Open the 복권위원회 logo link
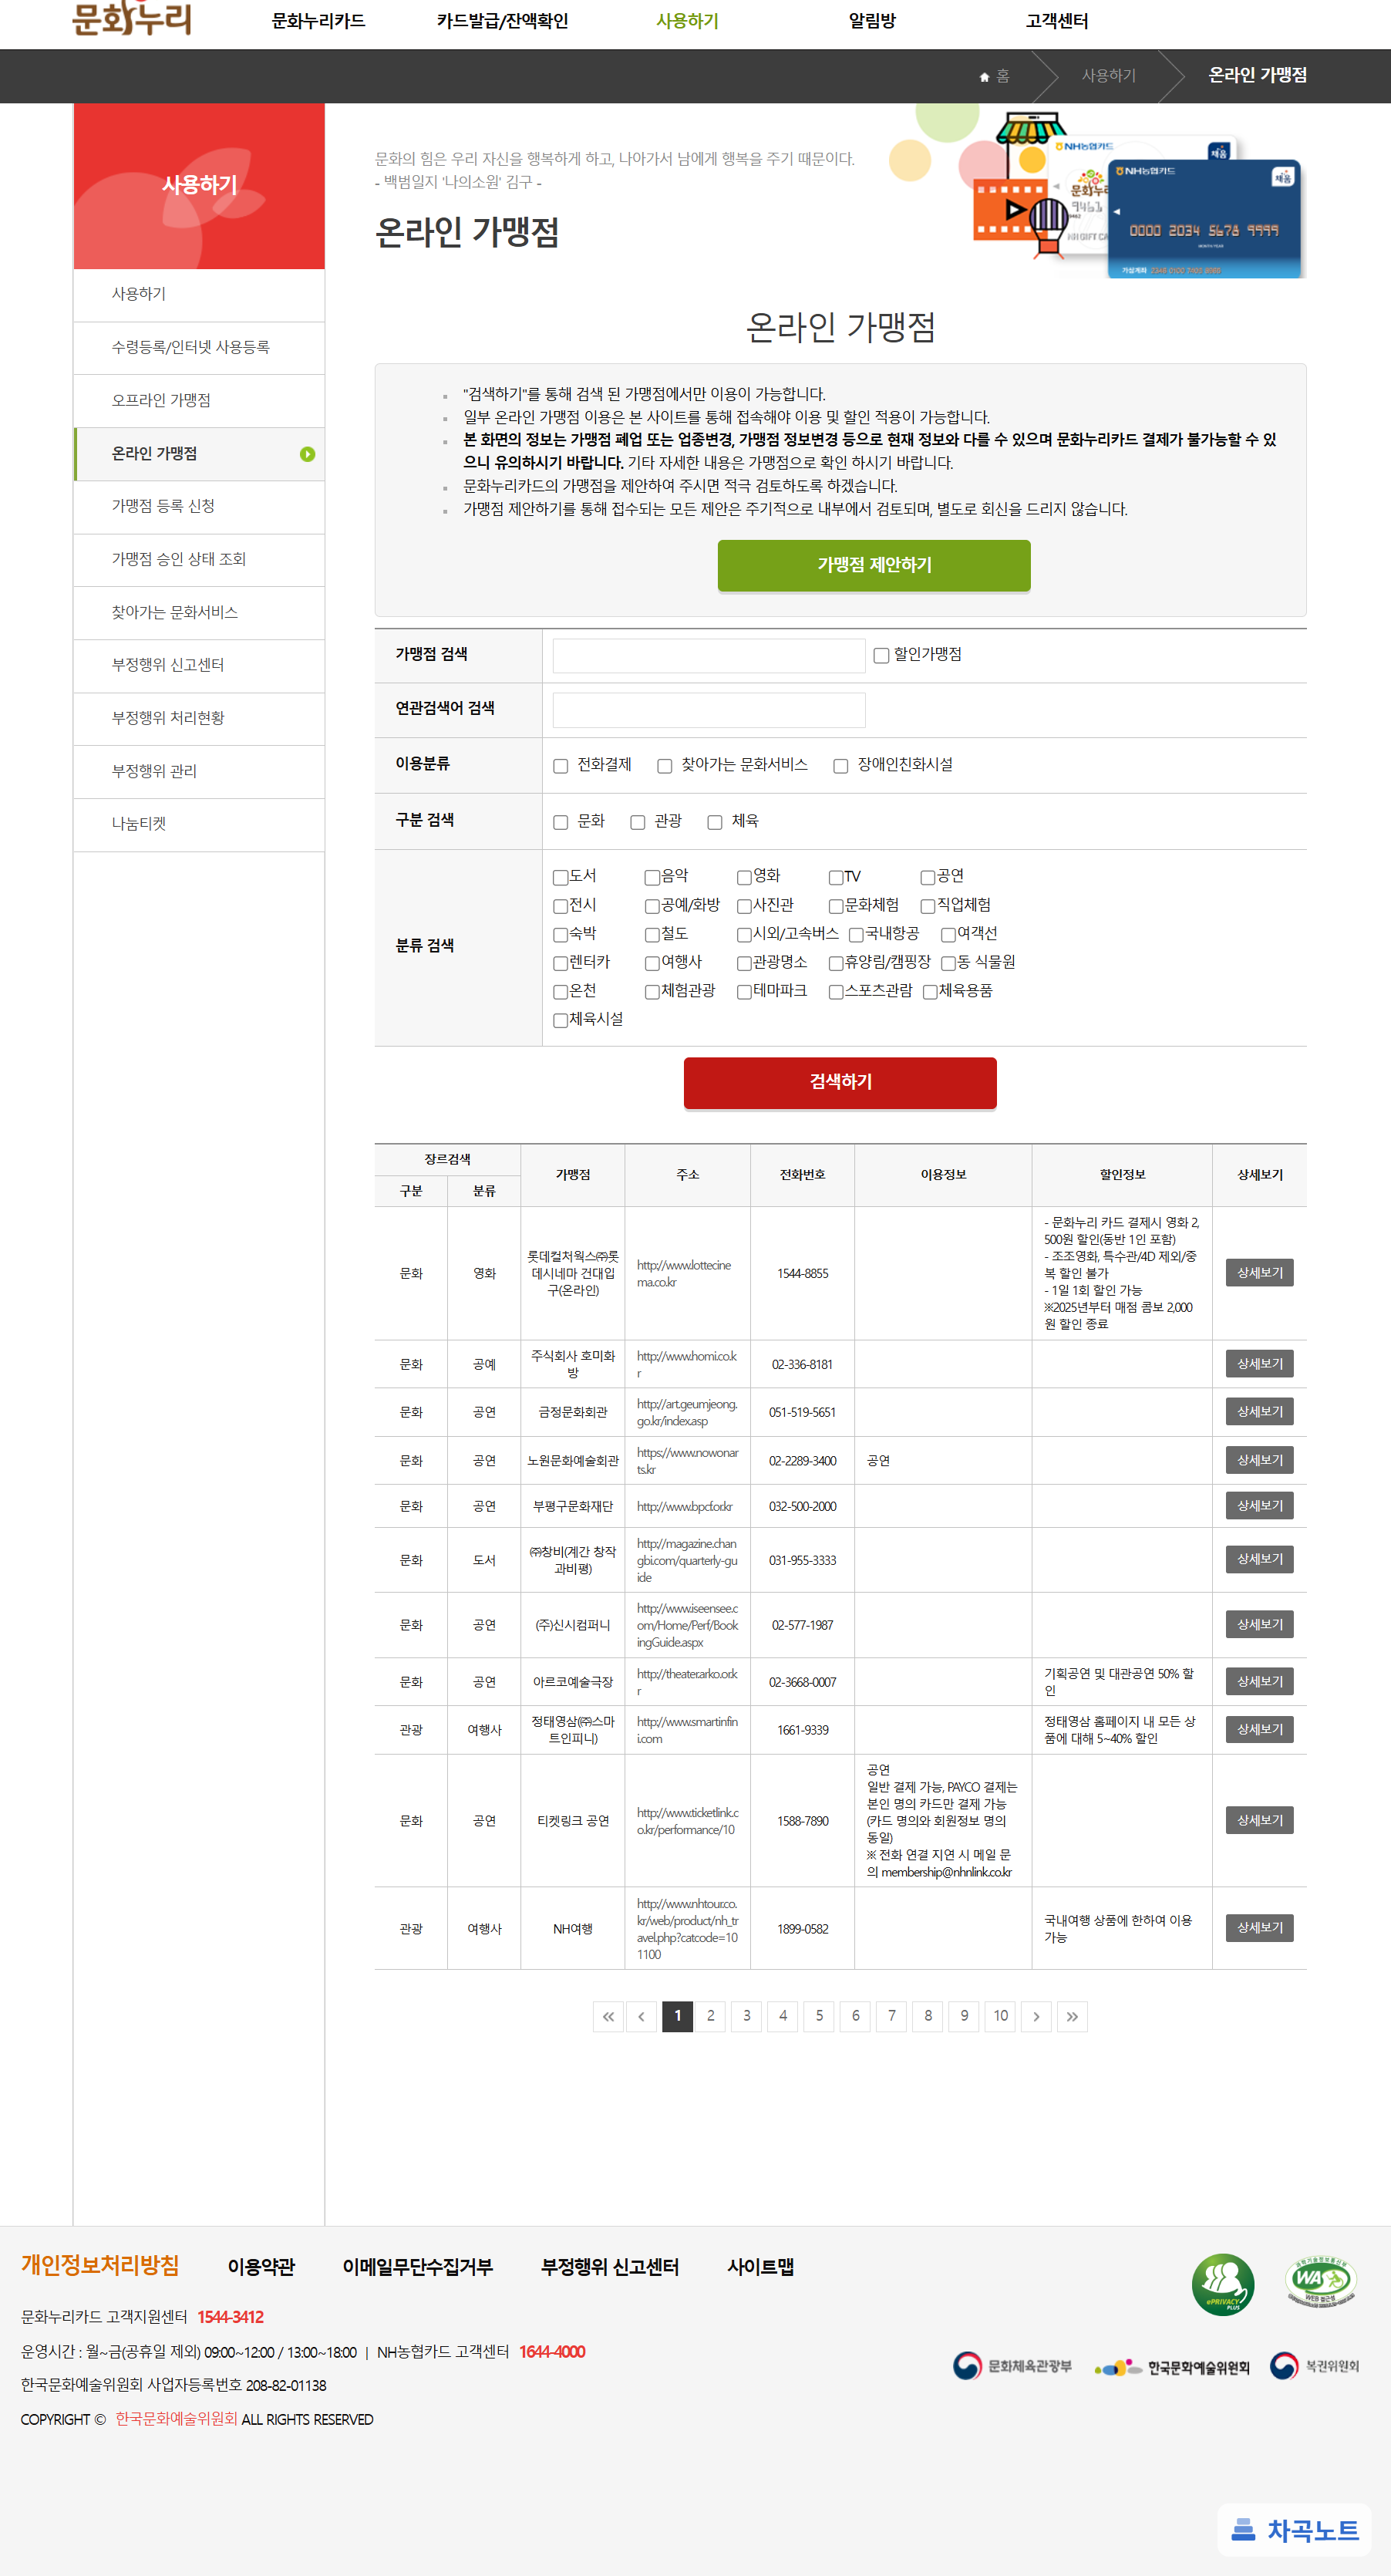 click(1314, 2366)
